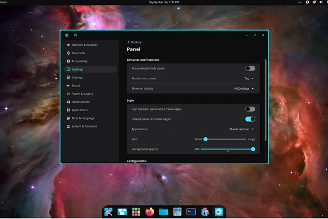Select Desktop in the sidebar
Image resolution: width=328 pixels, height=219 pixels.
tap(90, 70)
